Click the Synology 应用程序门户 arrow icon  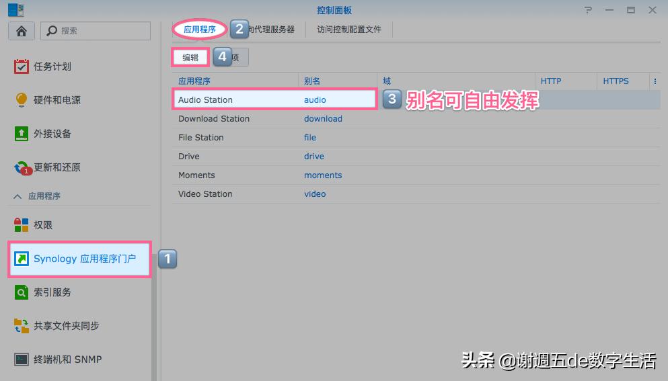point(22,259)
